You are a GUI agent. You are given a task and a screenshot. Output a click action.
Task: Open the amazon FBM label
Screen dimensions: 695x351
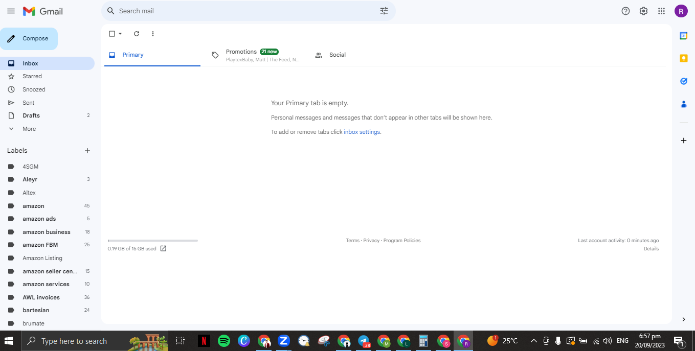tap(47, 245)
